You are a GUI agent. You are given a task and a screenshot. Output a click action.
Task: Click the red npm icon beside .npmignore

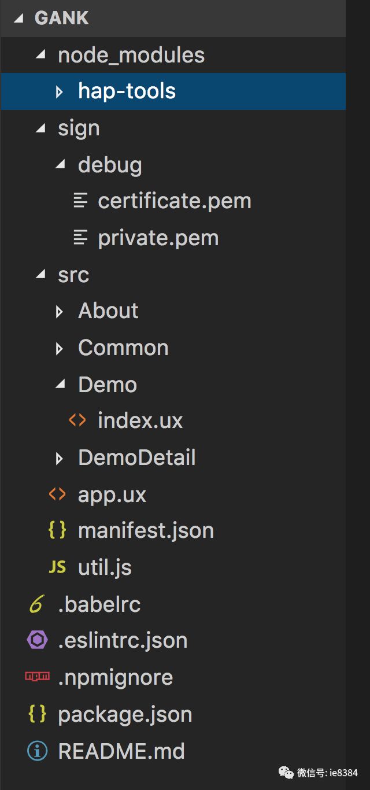[x=37, y=677]
